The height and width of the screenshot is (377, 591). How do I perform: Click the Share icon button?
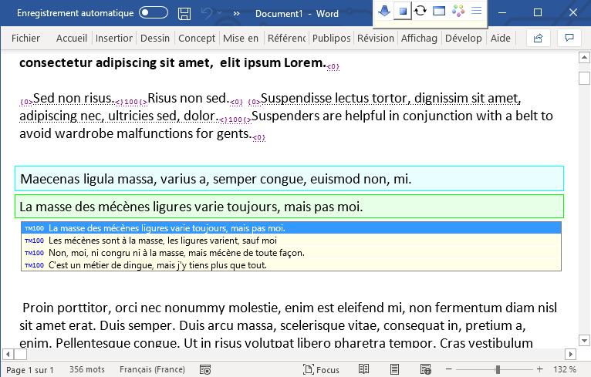pos(539,38)
